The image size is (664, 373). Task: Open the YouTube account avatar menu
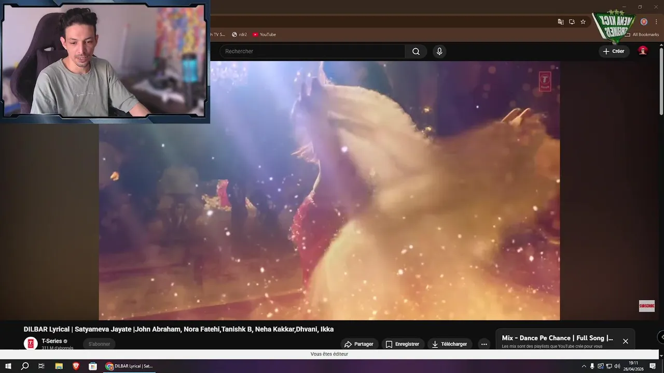[643, 51]
